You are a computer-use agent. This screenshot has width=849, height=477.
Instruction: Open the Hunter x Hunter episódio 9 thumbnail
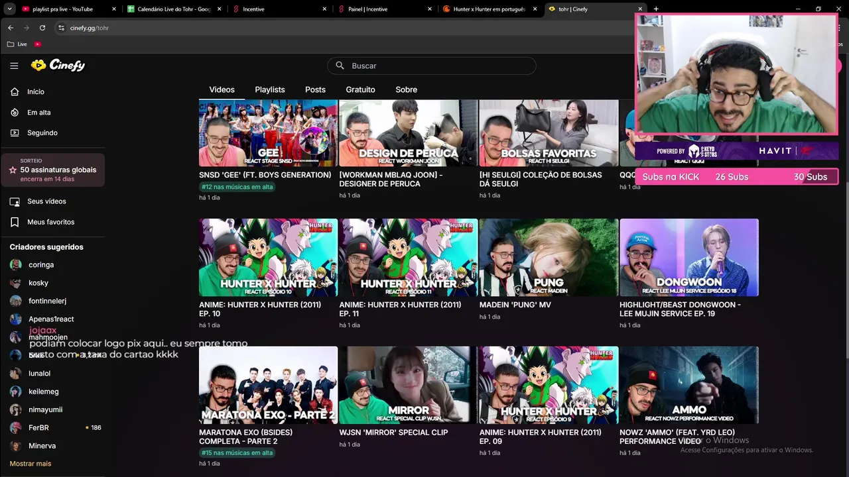tap(549, 385)
